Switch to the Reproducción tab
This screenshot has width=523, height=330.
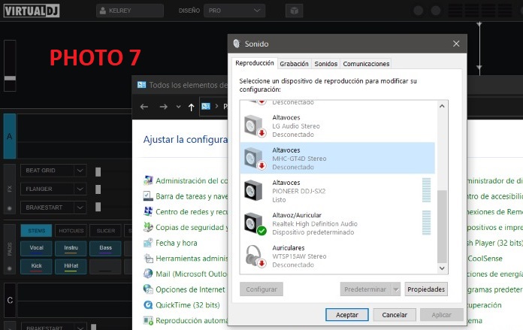(255, 63)
